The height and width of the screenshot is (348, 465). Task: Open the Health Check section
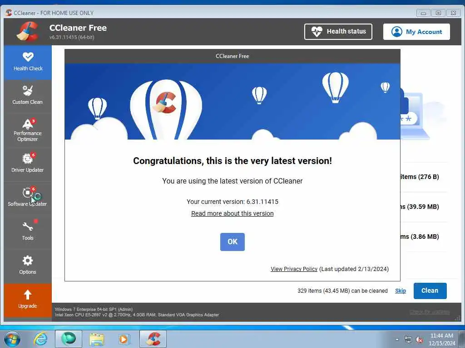point(28,63)
